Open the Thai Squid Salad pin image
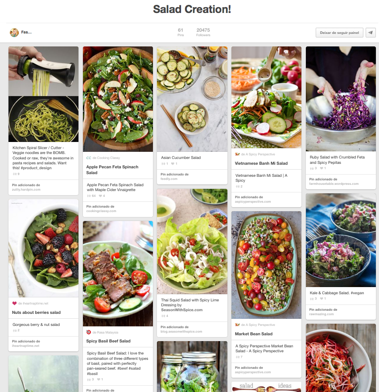This screenshot has height=392, width=379. 192,241
